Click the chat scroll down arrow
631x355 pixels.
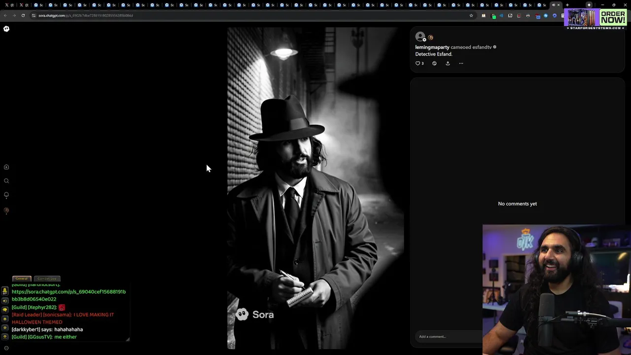tap(5, 328)
